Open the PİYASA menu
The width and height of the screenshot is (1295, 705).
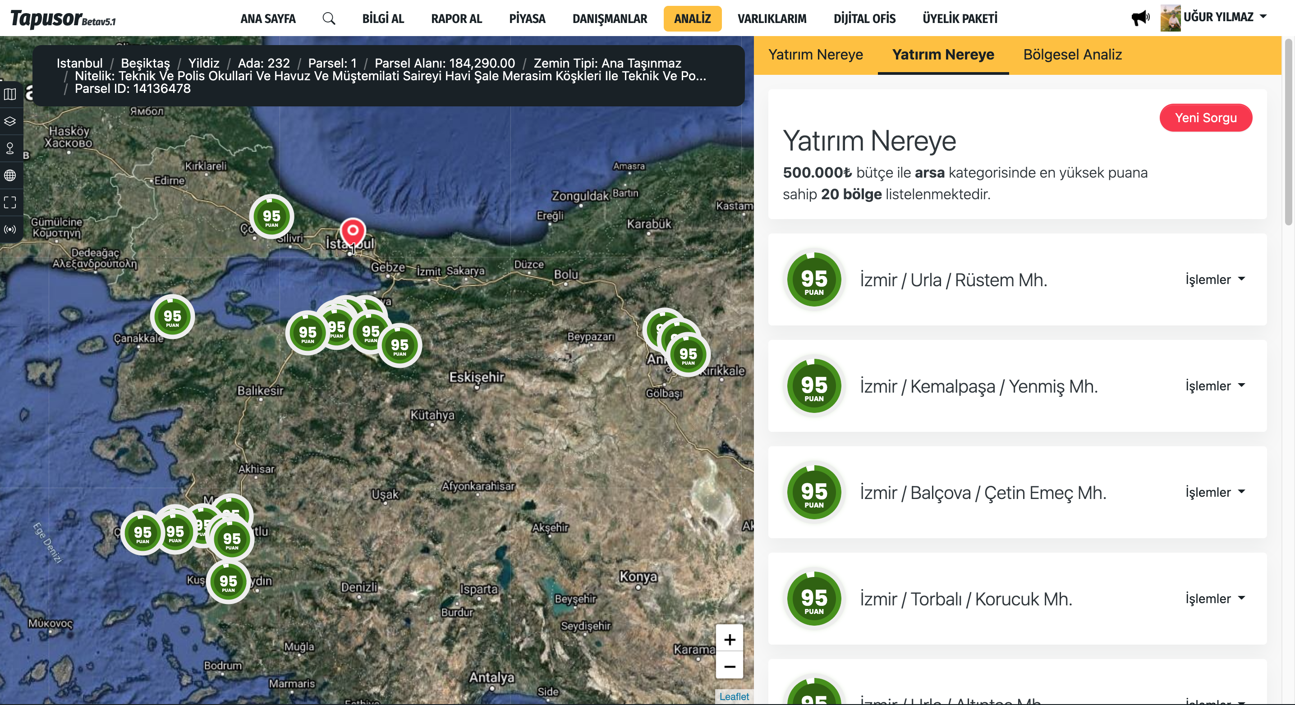[x=527, y=18]
